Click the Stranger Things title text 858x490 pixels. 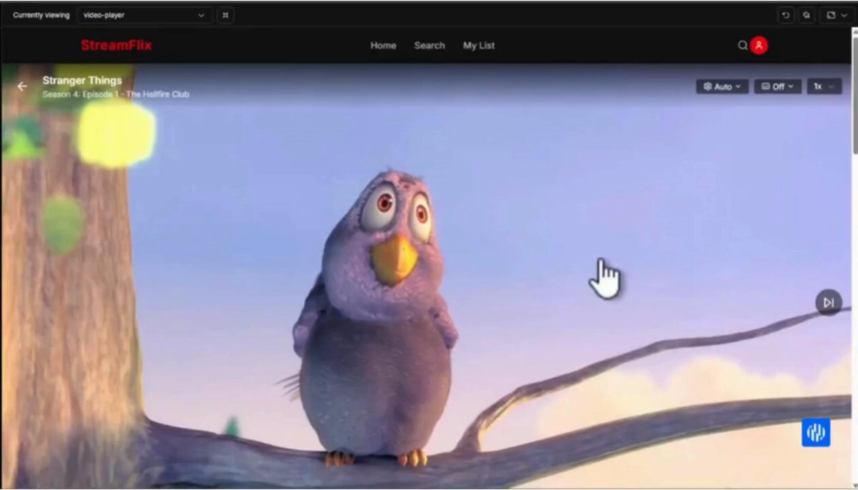(82, 81)
